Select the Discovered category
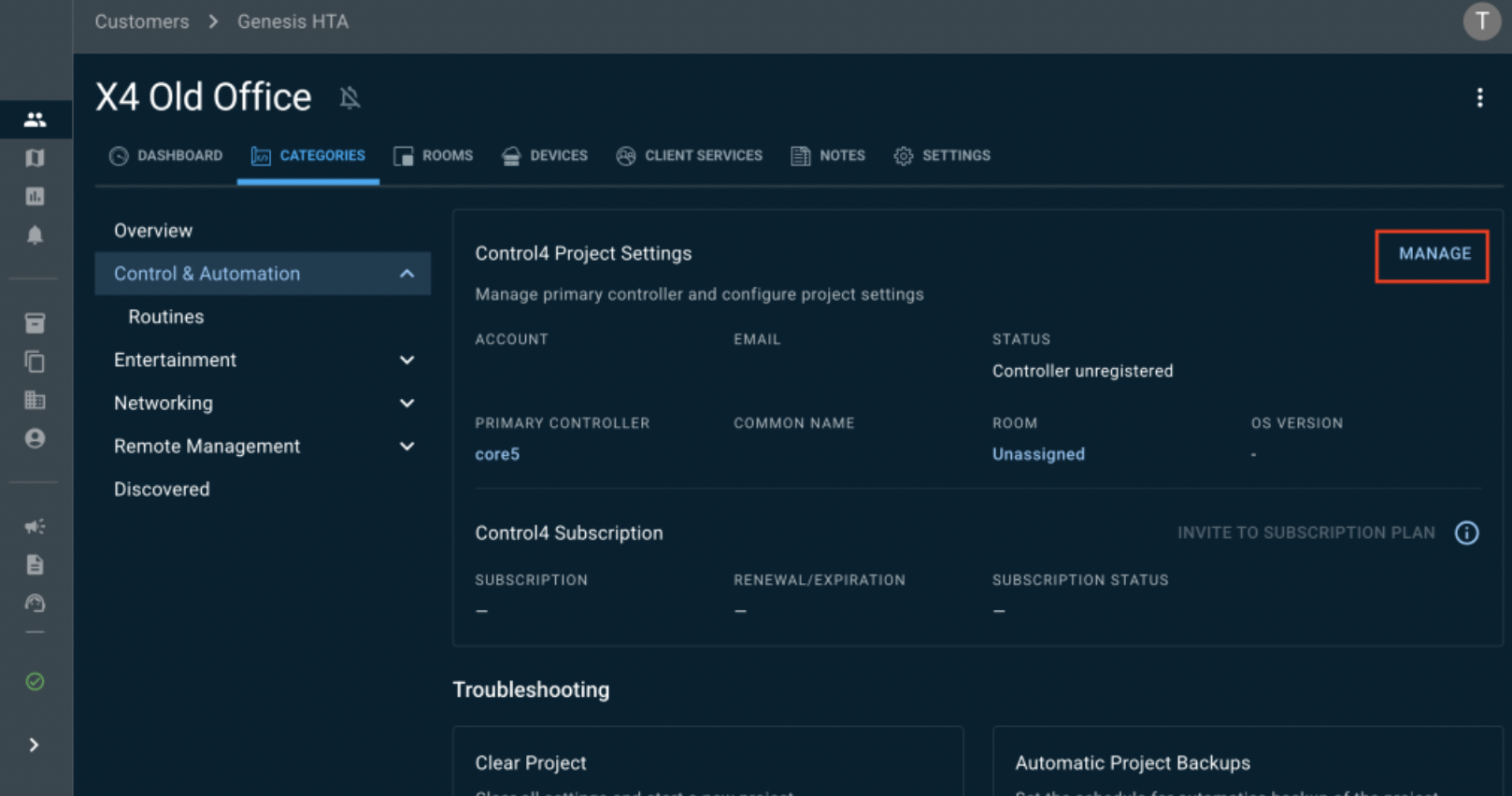 162,489
